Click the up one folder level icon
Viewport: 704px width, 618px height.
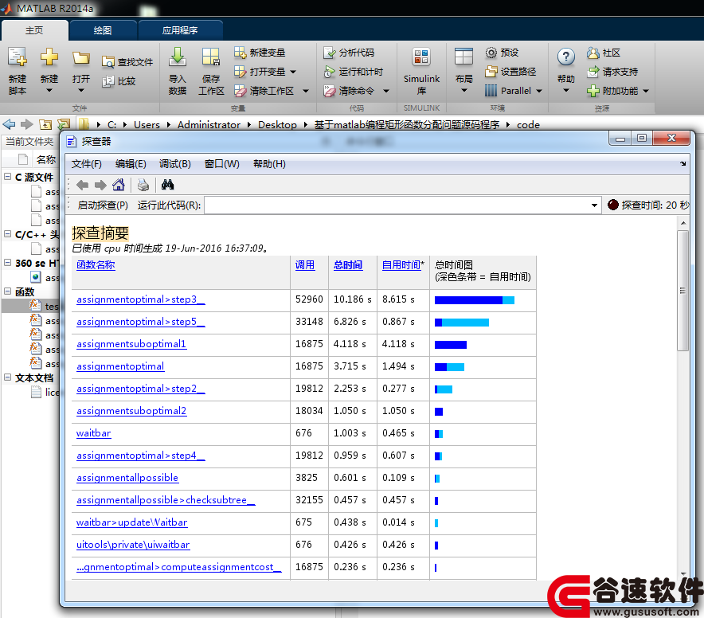[45, 124]
